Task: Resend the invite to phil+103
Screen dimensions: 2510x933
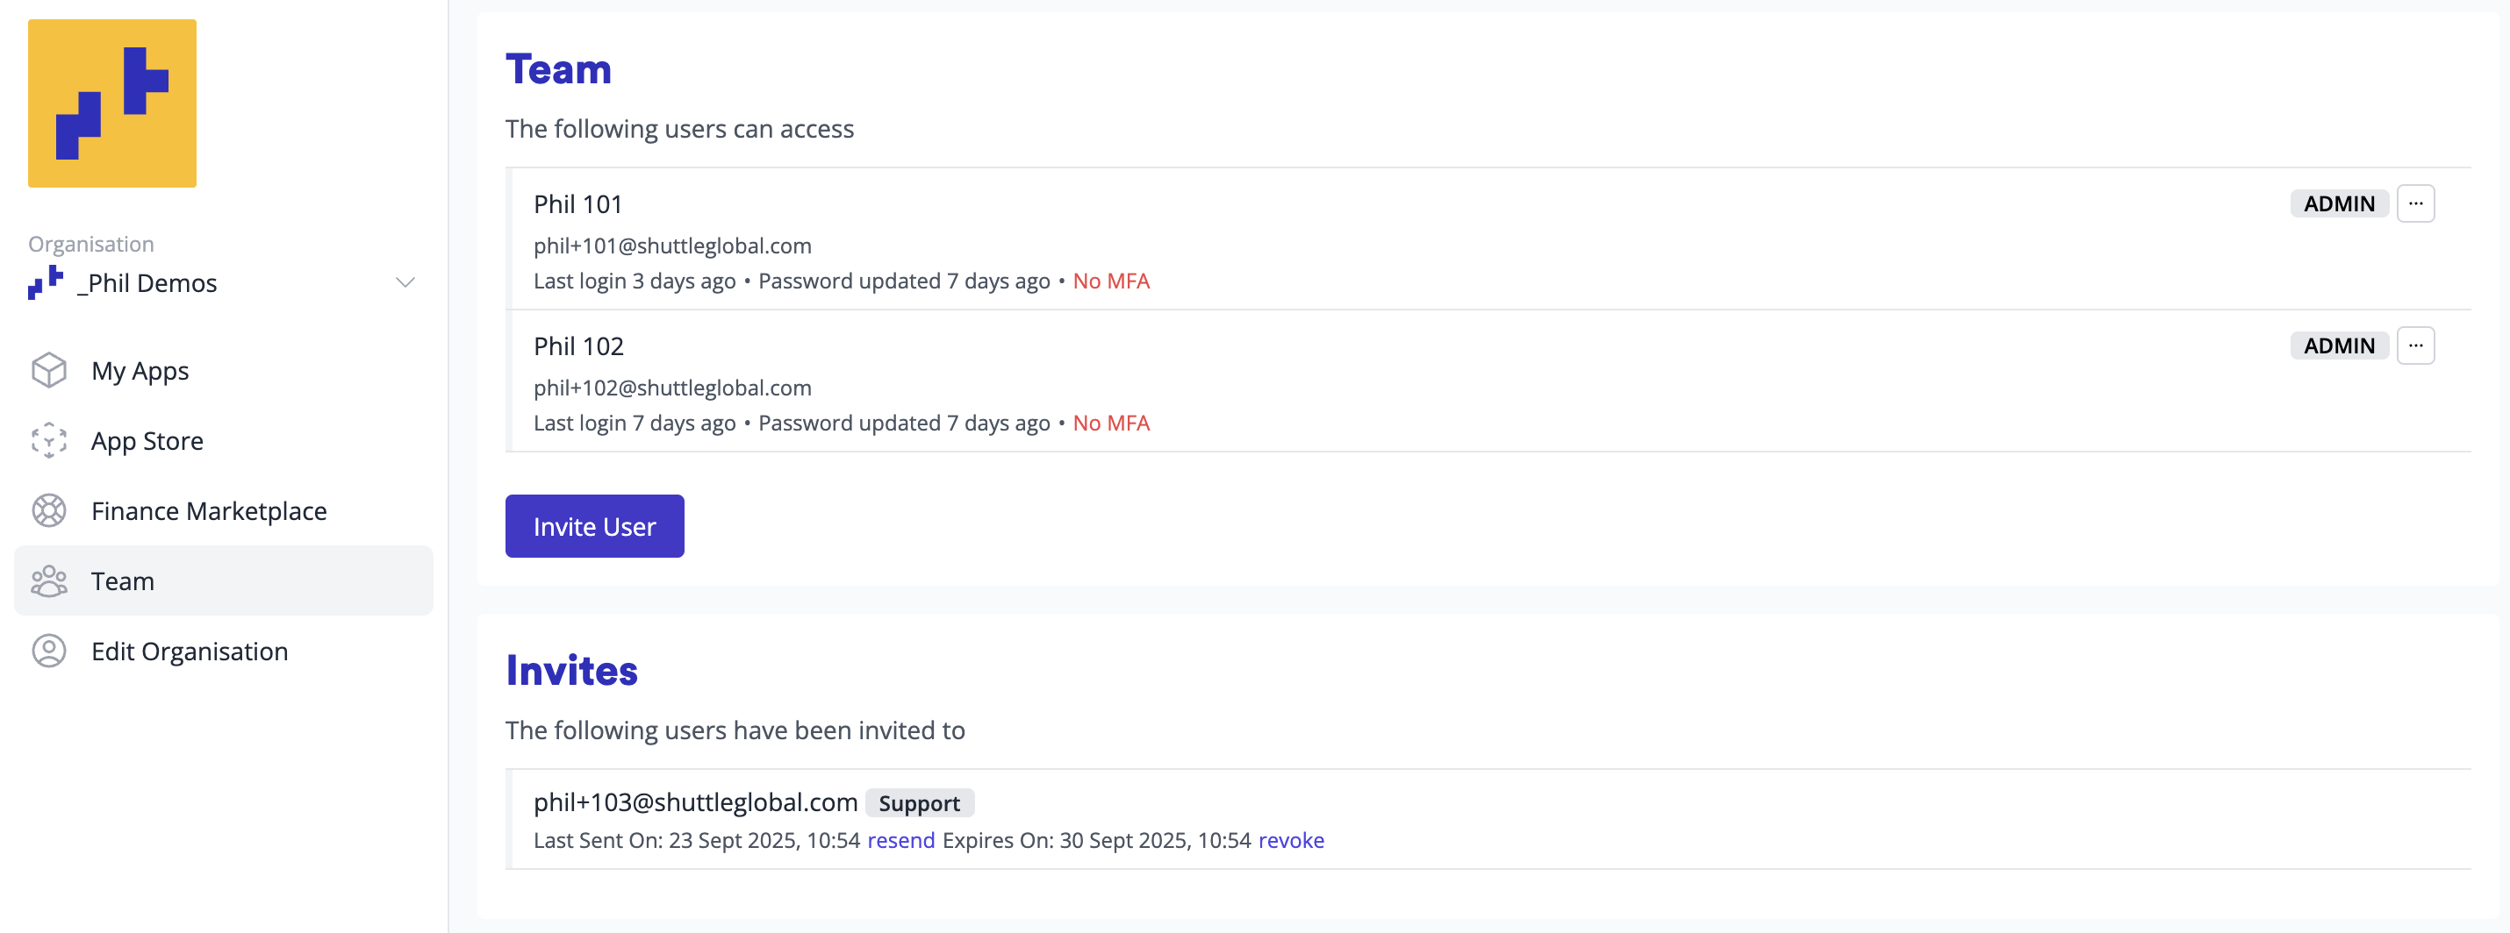Action: (x=900, y=840)
